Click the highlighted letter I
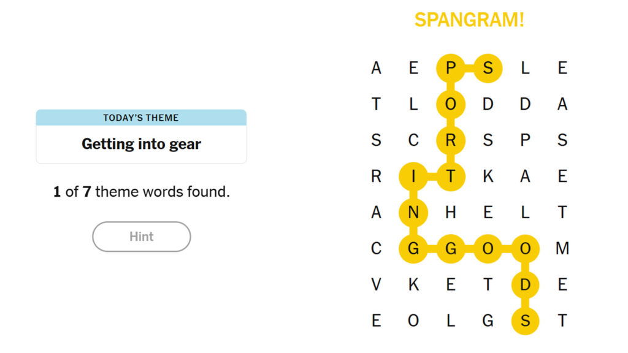Image resolution: width=628 pixels, height=353 pixels. [413, 176]
